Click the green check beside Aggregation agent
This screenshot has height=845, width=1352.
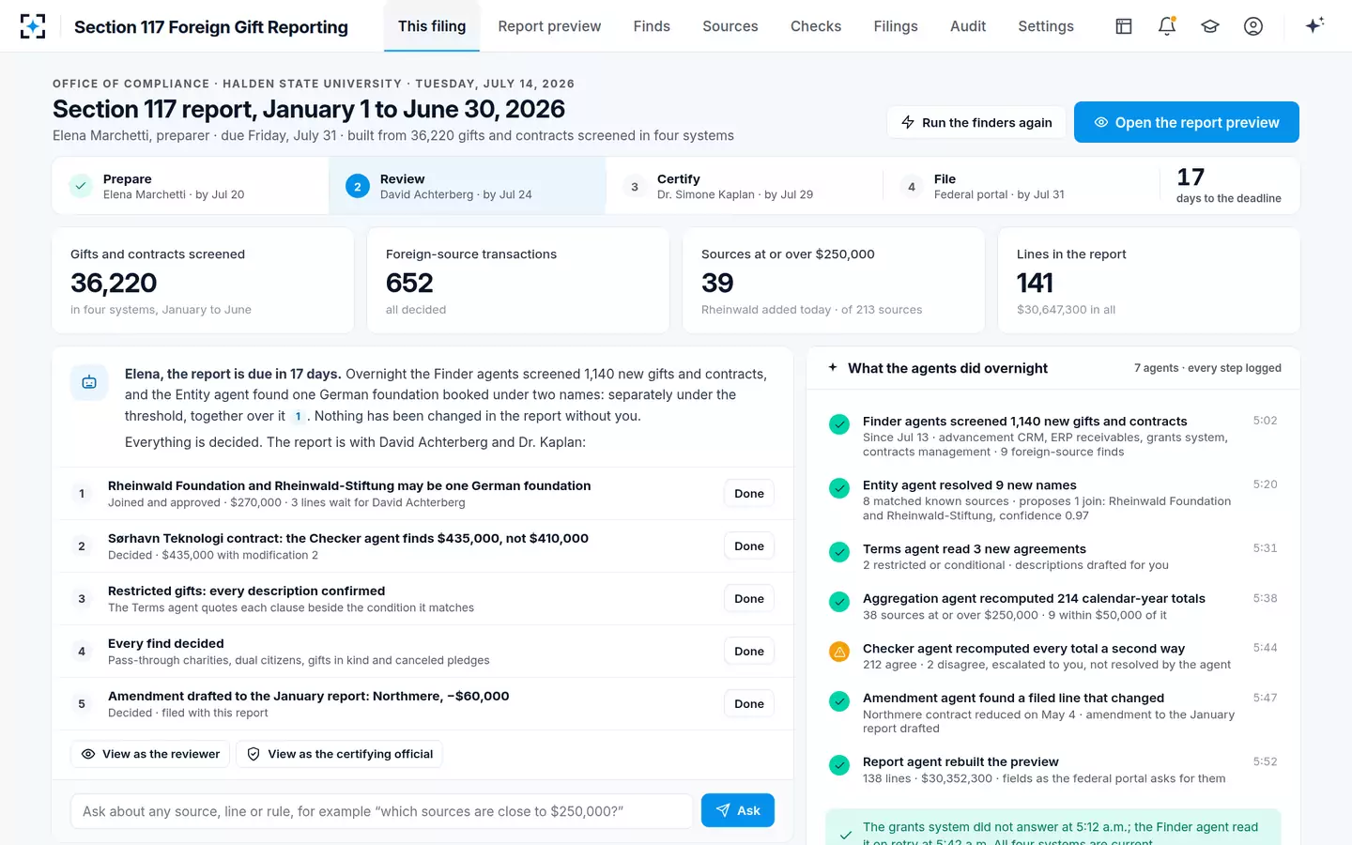click(839, 602)
